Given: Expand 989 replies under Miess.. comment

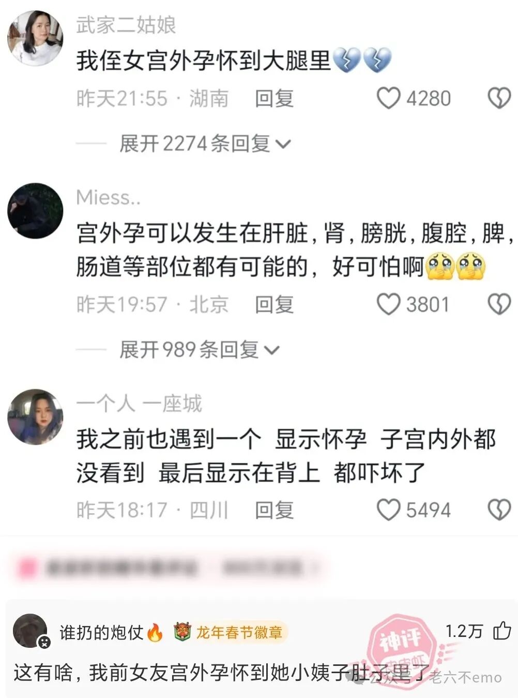Looking at the screenshot, I should point(200,350).
